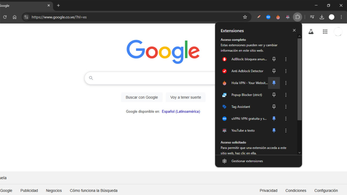Open the Google apps grid

click(x=325, y=31)
